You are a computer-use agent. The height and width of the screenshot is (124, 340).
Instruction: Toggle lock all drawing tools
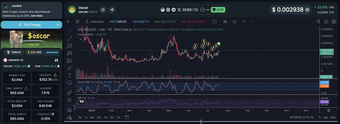[x=69, y=117]
